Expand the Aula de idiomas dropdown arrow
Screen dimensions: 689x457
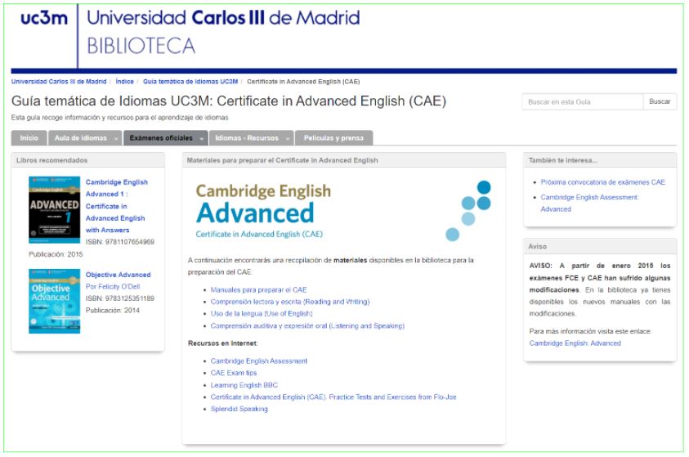116,138
